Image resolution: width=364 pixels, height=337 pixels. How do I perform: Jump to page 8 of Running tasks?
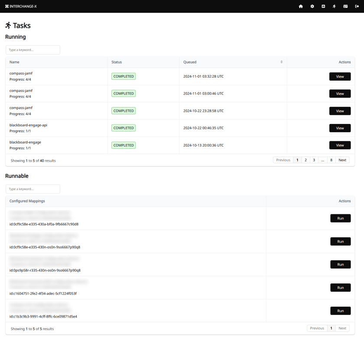point(331,160)
